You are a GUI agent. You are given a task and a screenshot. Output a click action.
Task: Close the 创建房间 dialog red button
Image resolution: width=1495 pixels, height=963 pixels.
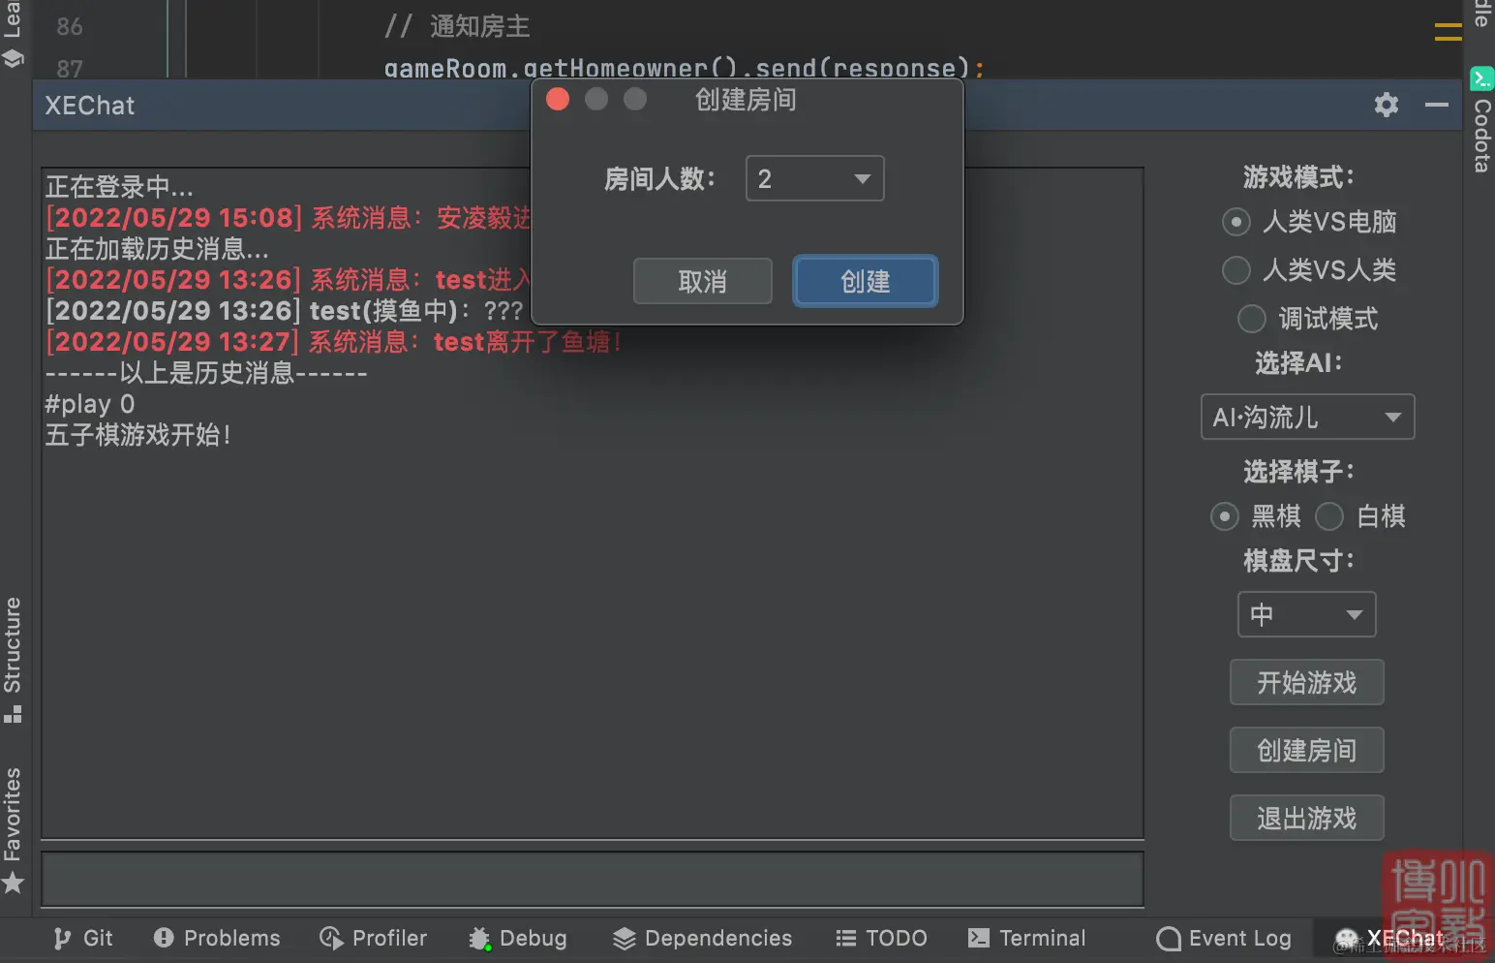558,99
